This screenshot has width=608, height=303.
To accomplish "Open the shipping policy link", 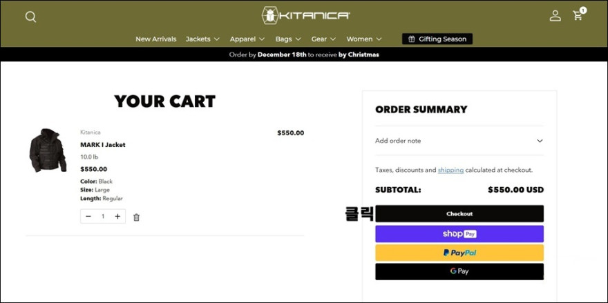I will (450, 170).
